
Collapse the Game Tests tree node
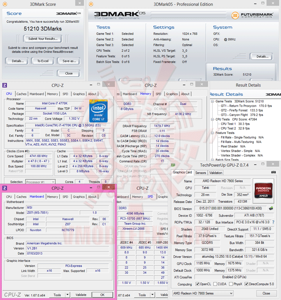tap(212, 102)
